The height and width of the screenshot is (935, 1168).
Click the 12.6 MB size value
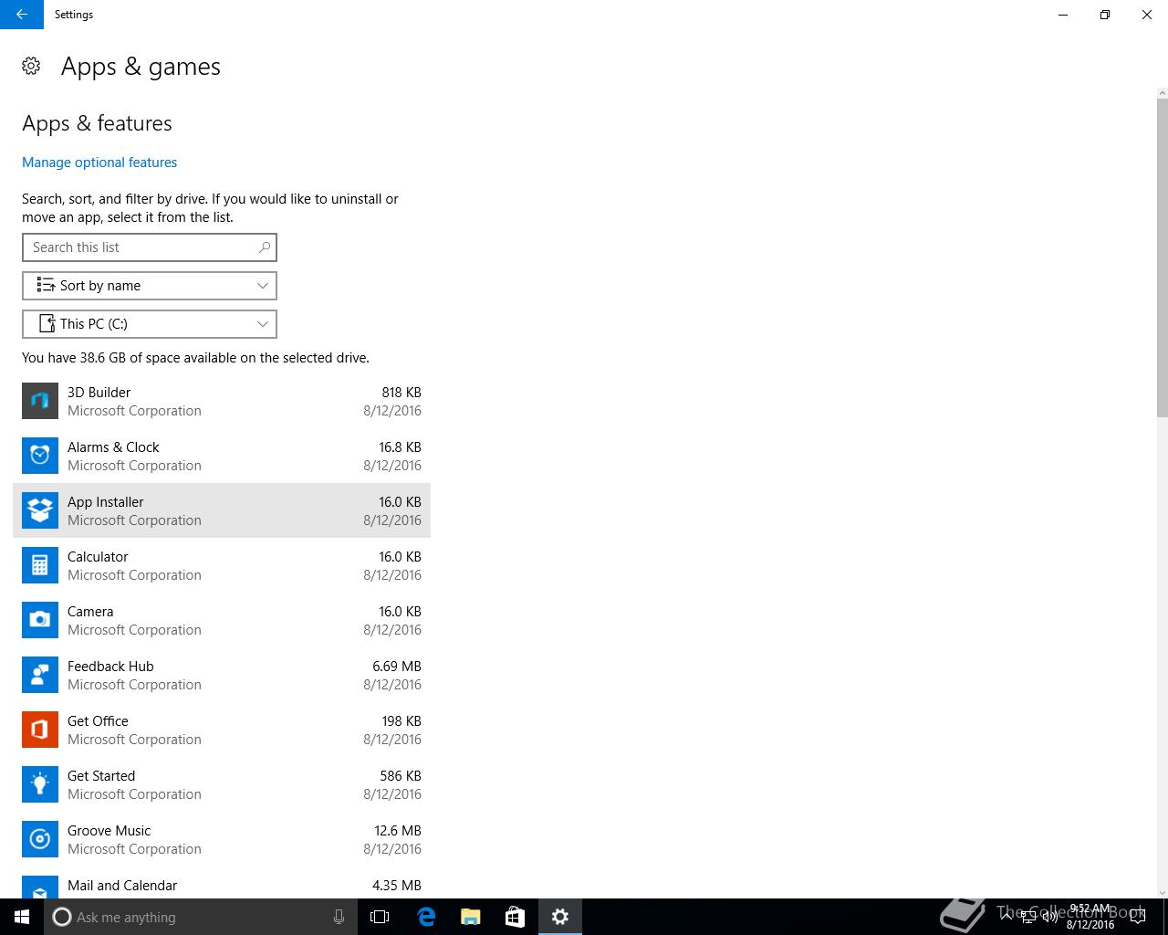(398, 831)
